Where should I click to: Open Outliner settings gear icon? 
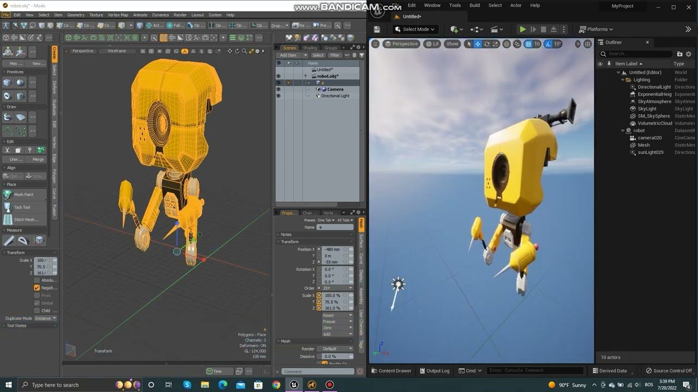(x=689, y=54)
